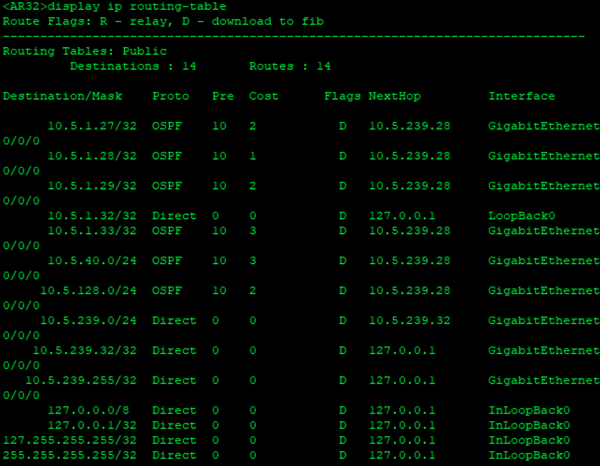Image resolution: width=600 pixels, height=466 pixels.
Task: Select destination 10.5.239.32/32
Action: pos(84,350)
